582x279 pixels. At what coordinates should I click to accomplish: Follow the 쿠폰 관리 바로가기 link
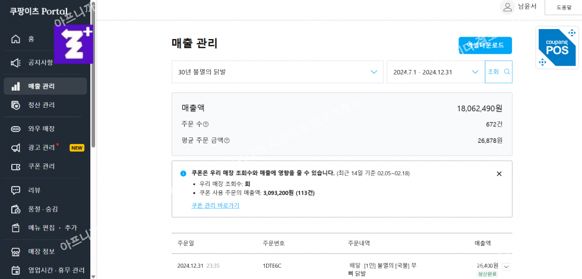[215, 206]
